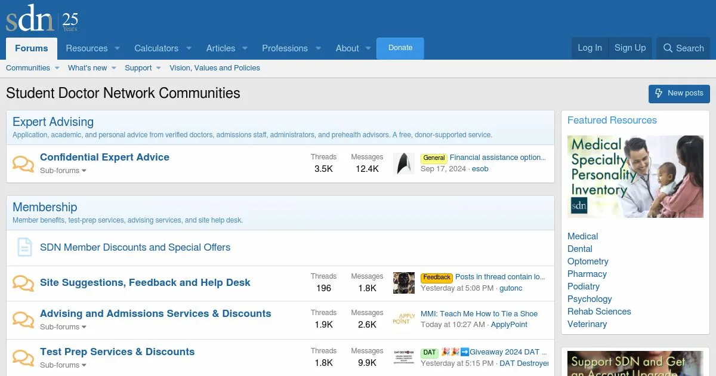Expand the Articles menu arrow
Image resolution: width=716 pixels, height=376 pixels.
(245, 48)
